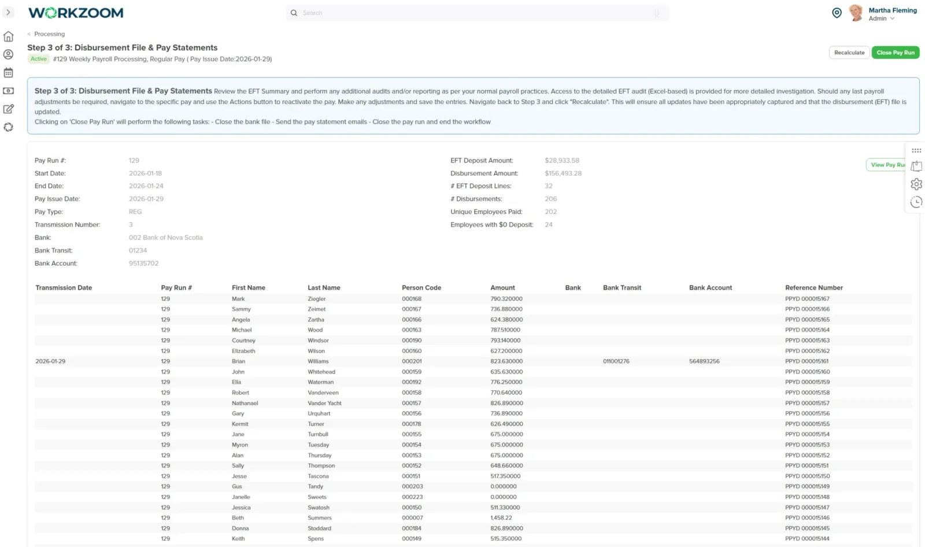Open the settings gear in right panel

click(x=916, y=184)
